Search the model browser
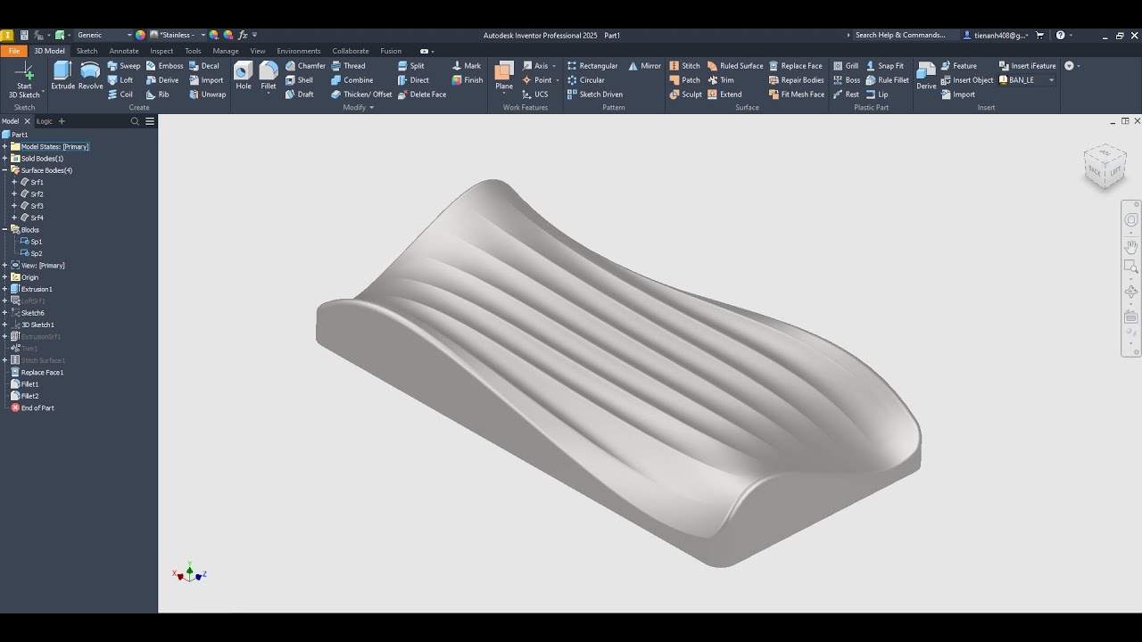The height and width of the screenshot is (642, 1142). 135,121
